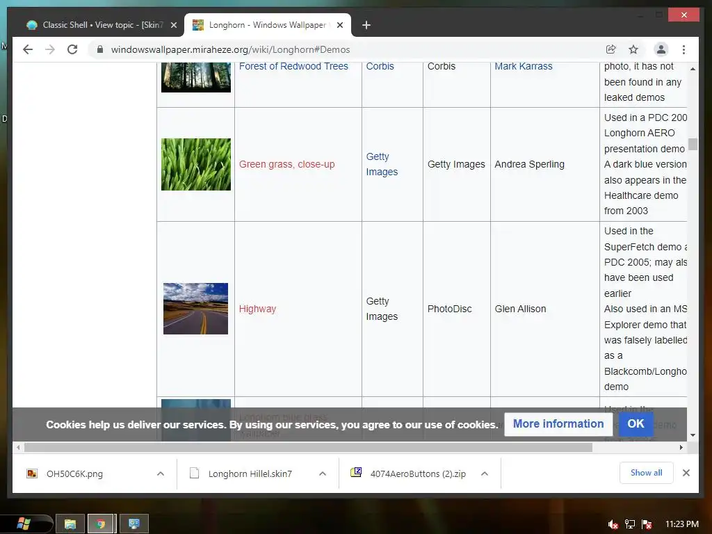Share this page icon

[x=610, y=49]
